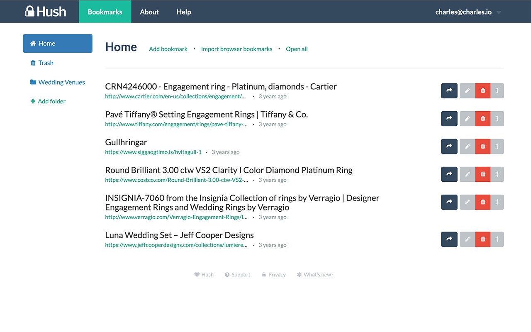531x332 pixels.
Task: Click Import browser bookmarks
Action: point(237,49)
